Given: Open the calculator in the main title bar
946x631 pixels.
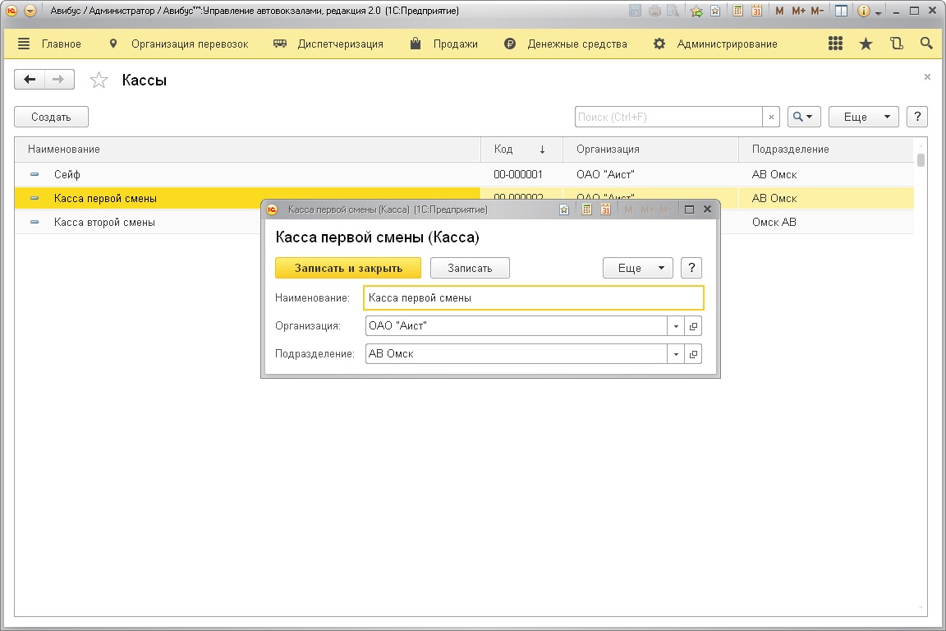Looking at the screenshot, I should click(x=738, y=12).
